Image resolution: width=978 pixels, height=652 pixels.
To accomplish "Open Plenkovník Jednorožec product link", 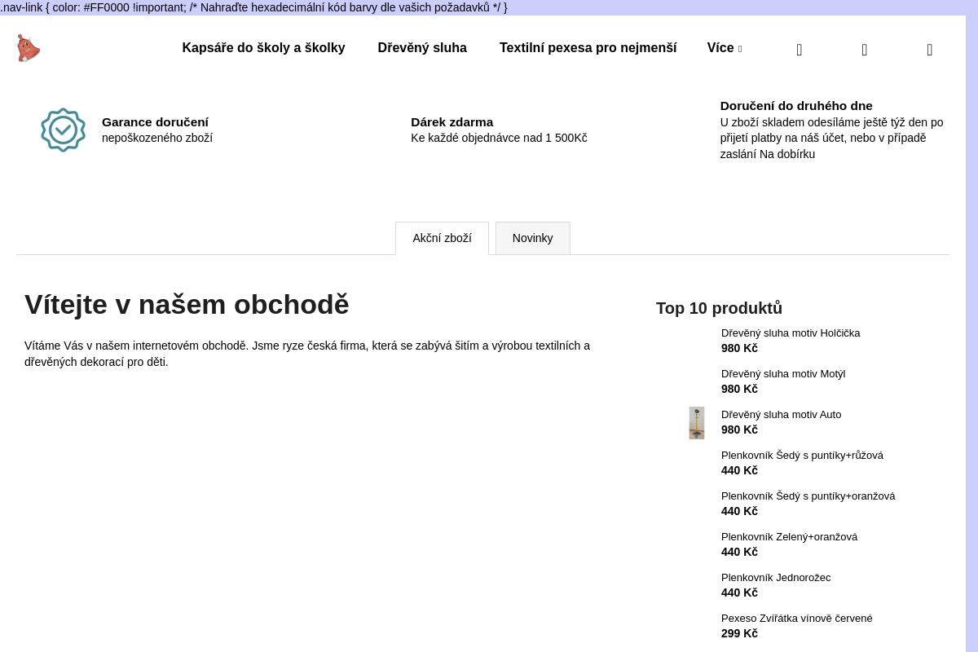I will 776,578.
